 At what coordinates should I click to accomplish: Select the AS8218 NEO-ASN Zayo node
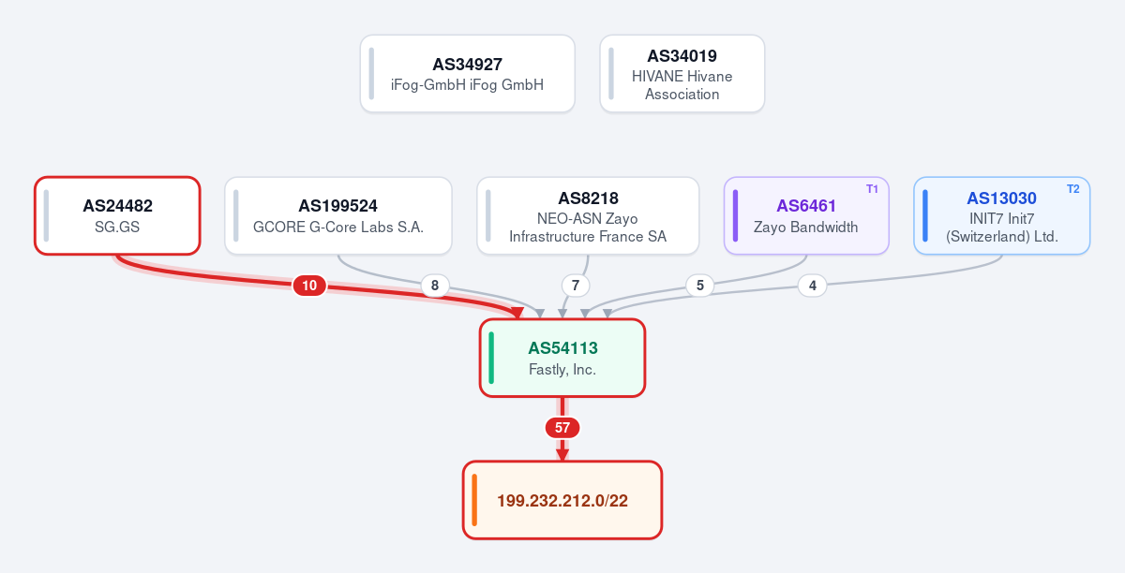(588, 215)
